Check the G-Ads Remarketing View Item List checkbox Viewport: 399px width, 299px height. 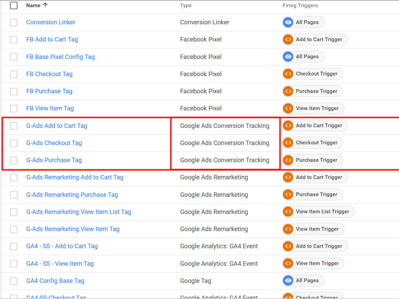(14, 212)
